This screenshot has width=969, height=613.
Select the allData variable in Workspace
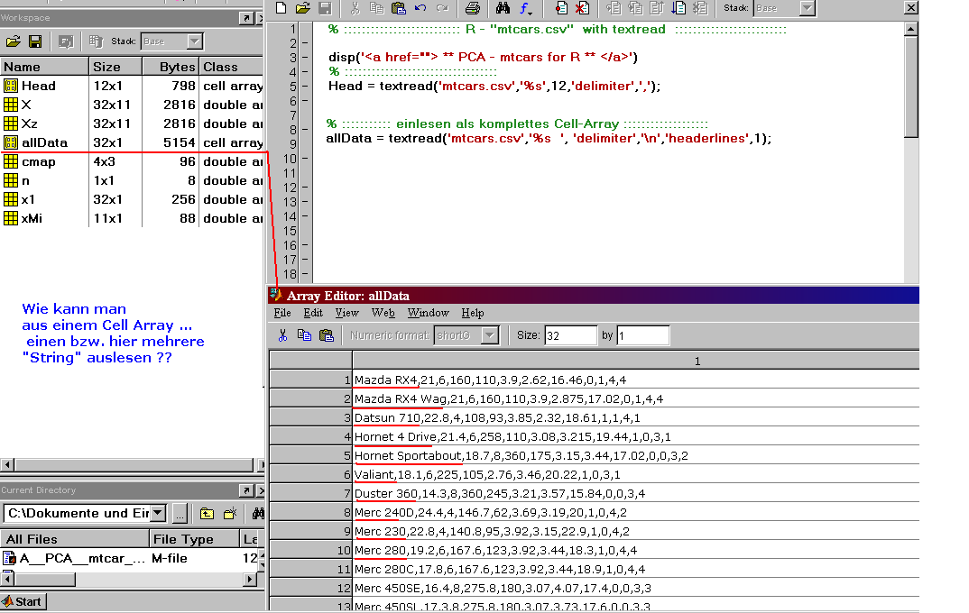pyautogui.click(x=44, y=142)
